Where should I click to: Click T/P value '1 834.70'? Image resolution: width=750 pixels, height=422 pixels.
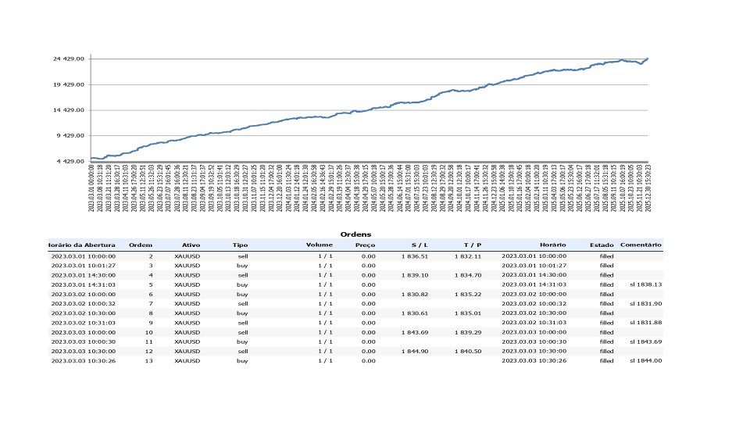click(x=468, y=275)
